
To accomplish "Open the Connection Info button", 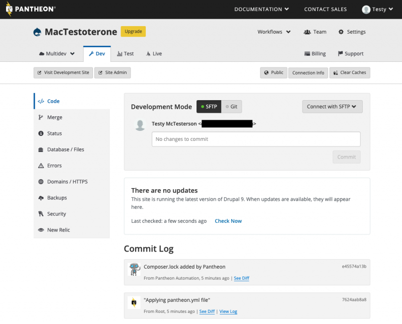I will click(308, 72).
